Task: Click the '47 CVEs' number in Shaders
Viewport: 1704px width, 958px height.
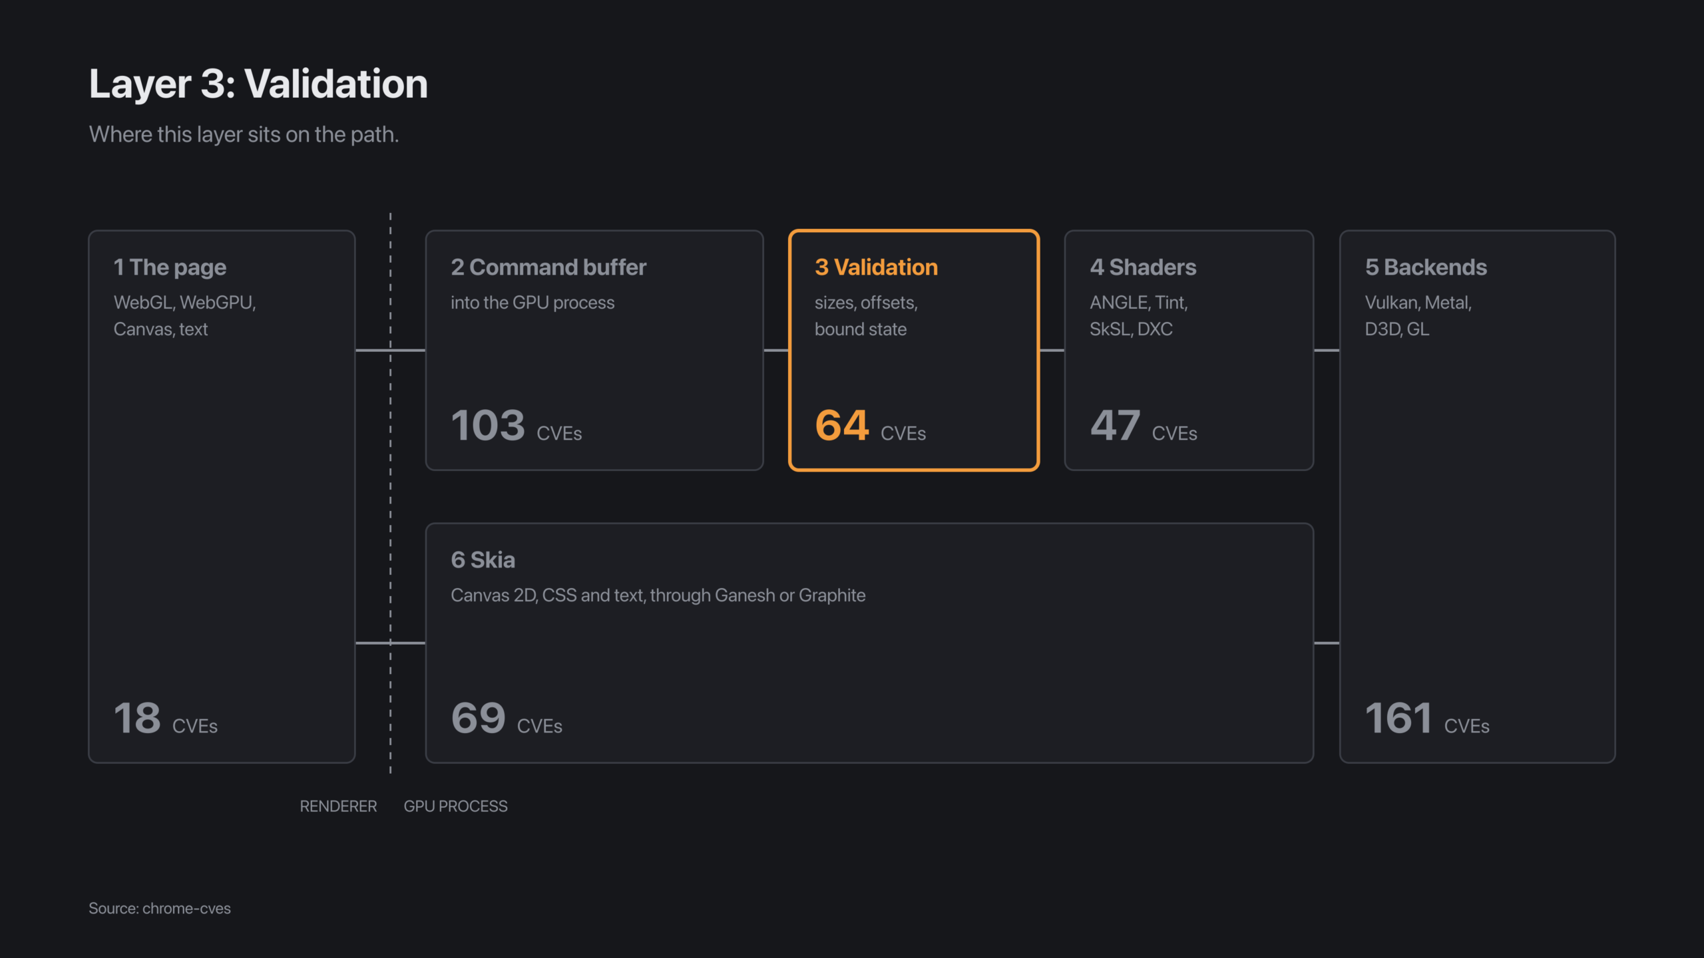Action: point(1144,425)
